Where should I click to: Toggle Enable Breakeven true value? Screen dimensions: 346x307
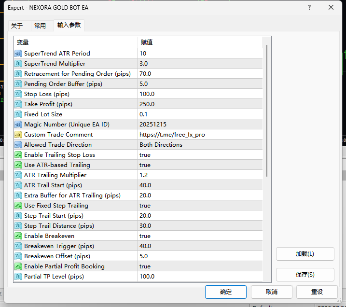click(200, 236)
